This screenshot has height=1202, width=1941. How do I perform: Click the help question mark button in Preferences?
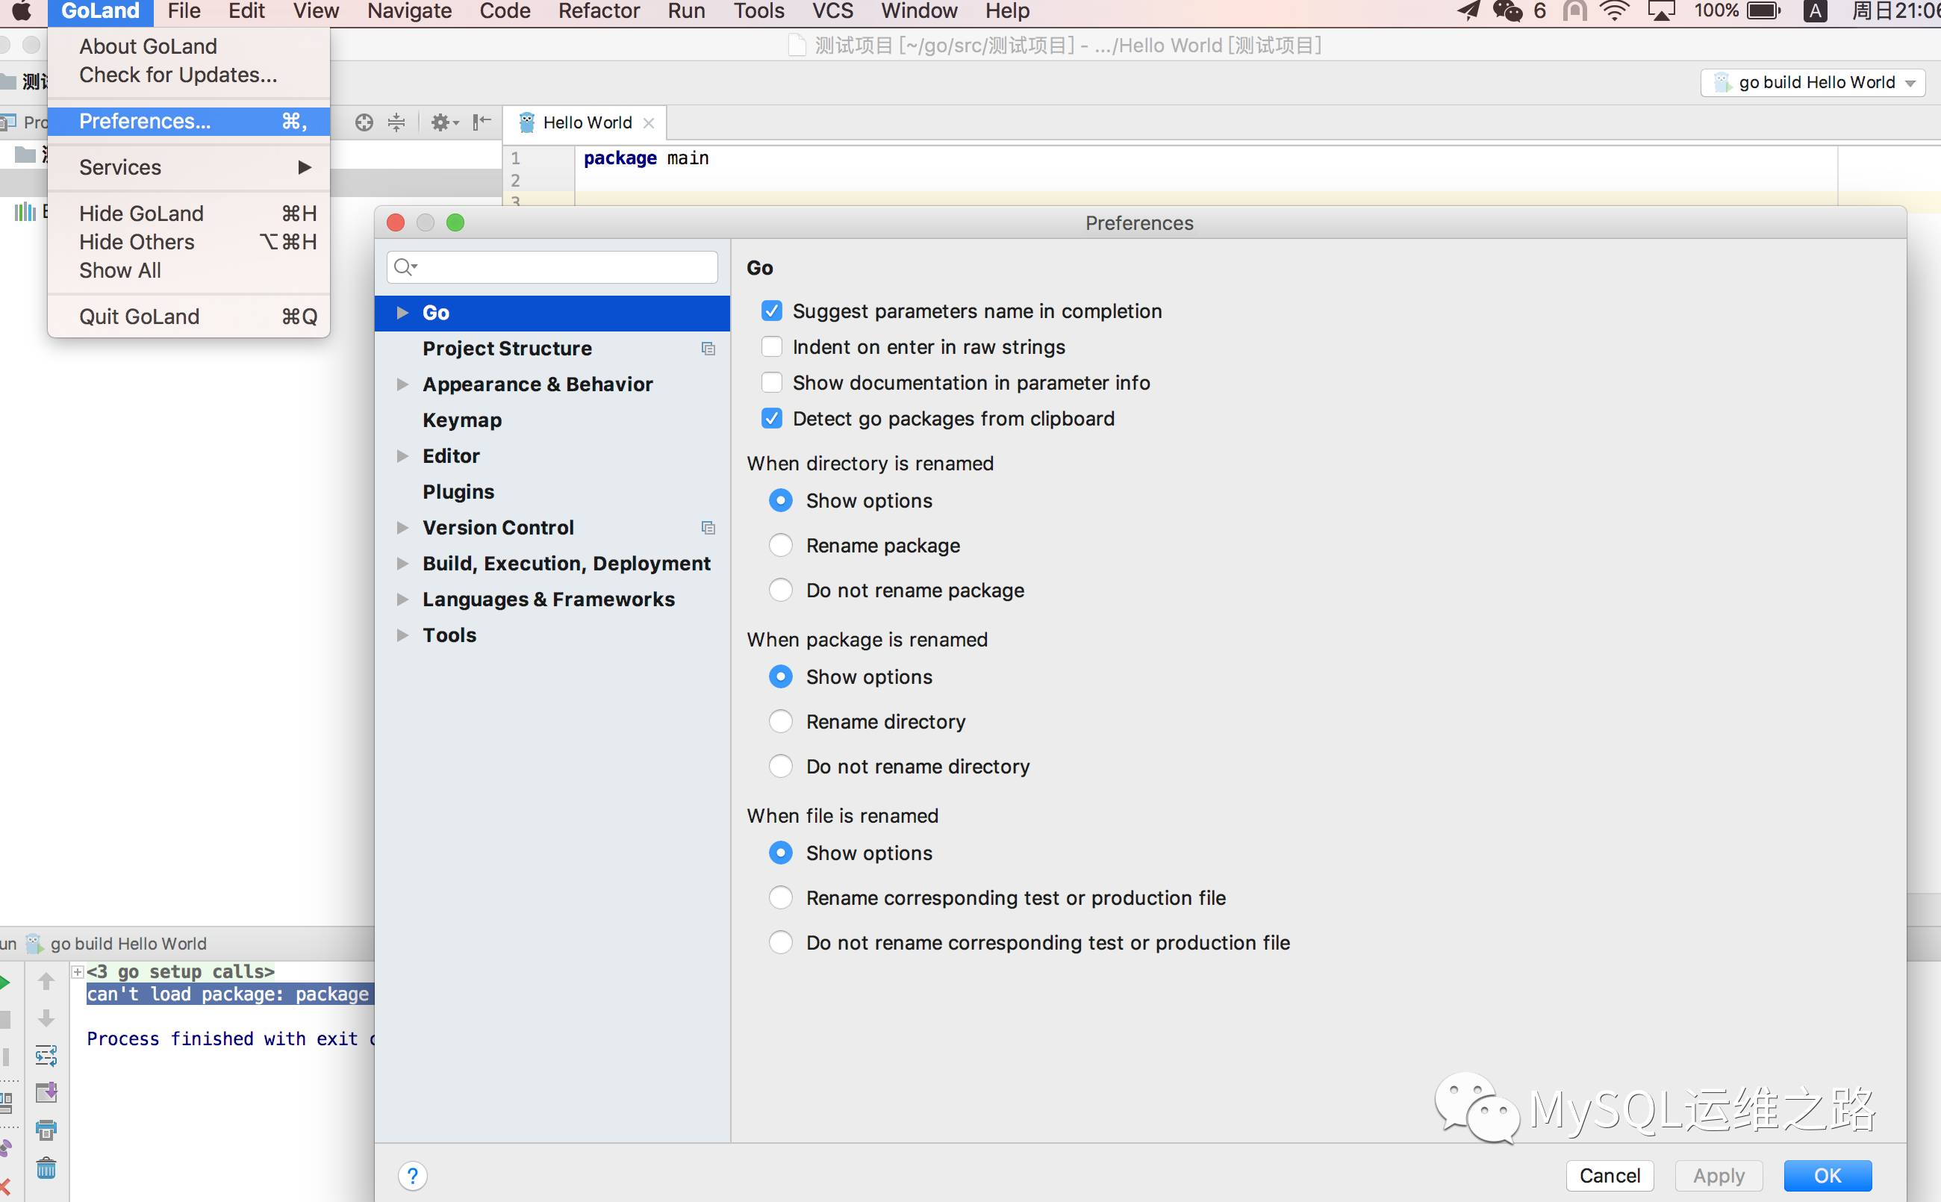point(413,1175)
